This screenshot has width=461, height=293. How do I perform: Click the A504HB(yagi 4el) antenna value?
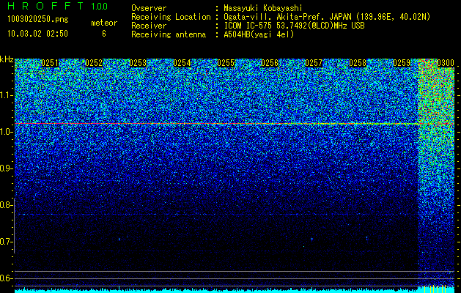click(x=259, y=34)
